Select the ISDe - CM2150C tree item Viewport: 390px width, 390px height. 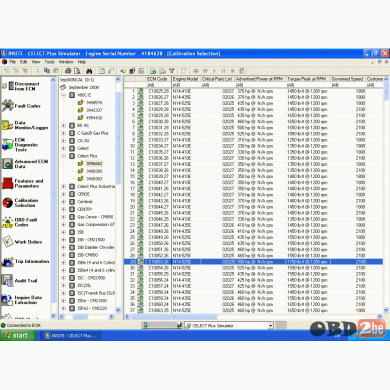[x=92, y=300]
